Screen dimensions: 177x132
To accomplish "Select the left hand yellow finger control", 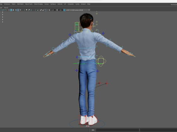I will click(47, 54).
